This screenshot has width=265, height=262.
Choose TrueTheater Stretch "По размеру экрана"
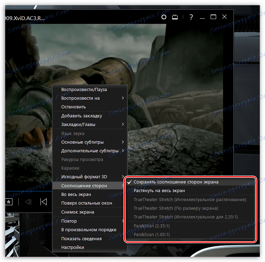click(x=190, y=208)
